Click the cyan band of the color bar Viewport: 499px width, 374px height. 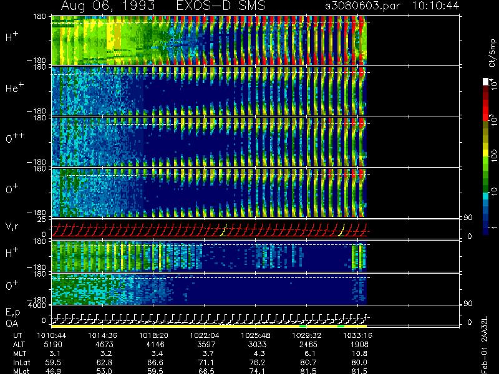click(486, 196)
